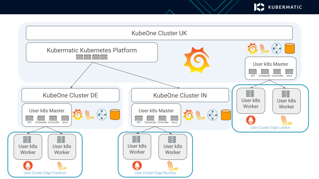The height and width of the screenshot is (179, 319).
Task: Click the User Cluster Edge London label
Action: (270, 127)
